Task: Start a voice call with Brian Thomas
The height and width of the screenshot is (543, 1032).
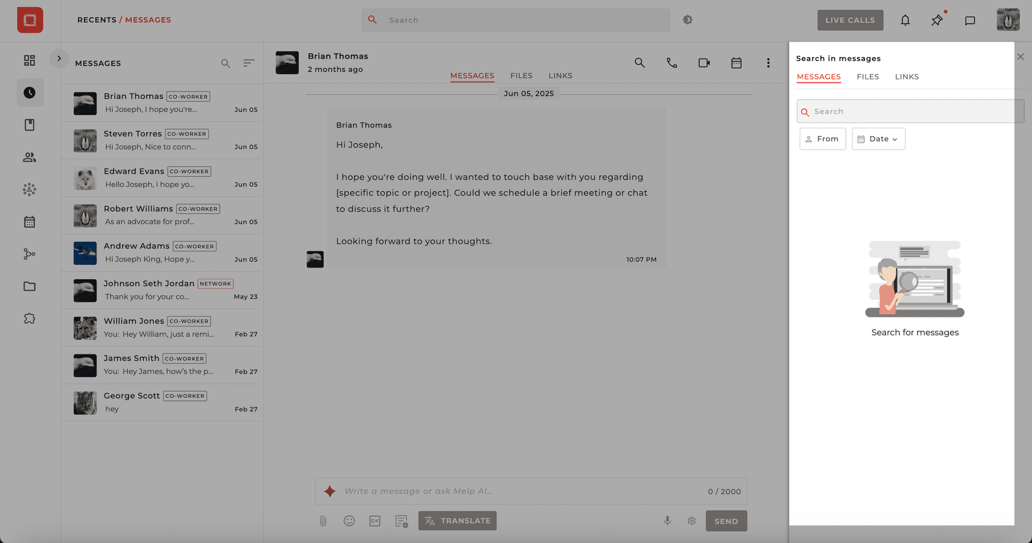Action: (x=671, y=63)
